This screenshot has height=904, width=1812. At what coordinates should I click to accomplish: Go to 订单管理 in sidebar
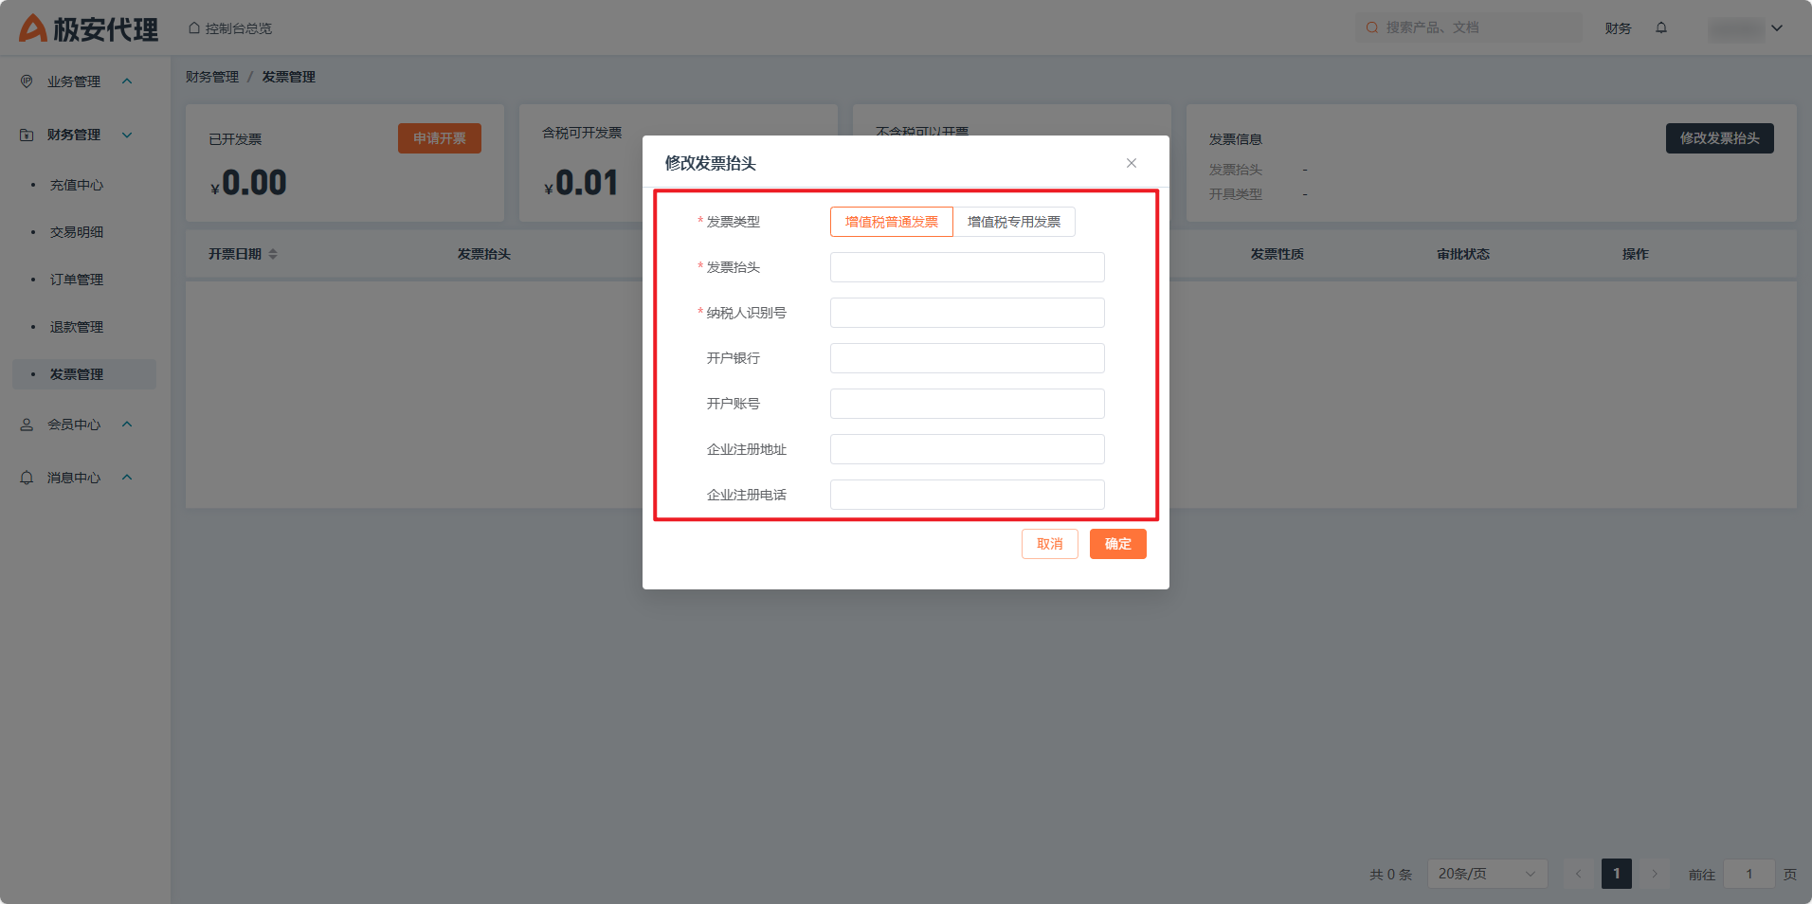coord(77,280)
